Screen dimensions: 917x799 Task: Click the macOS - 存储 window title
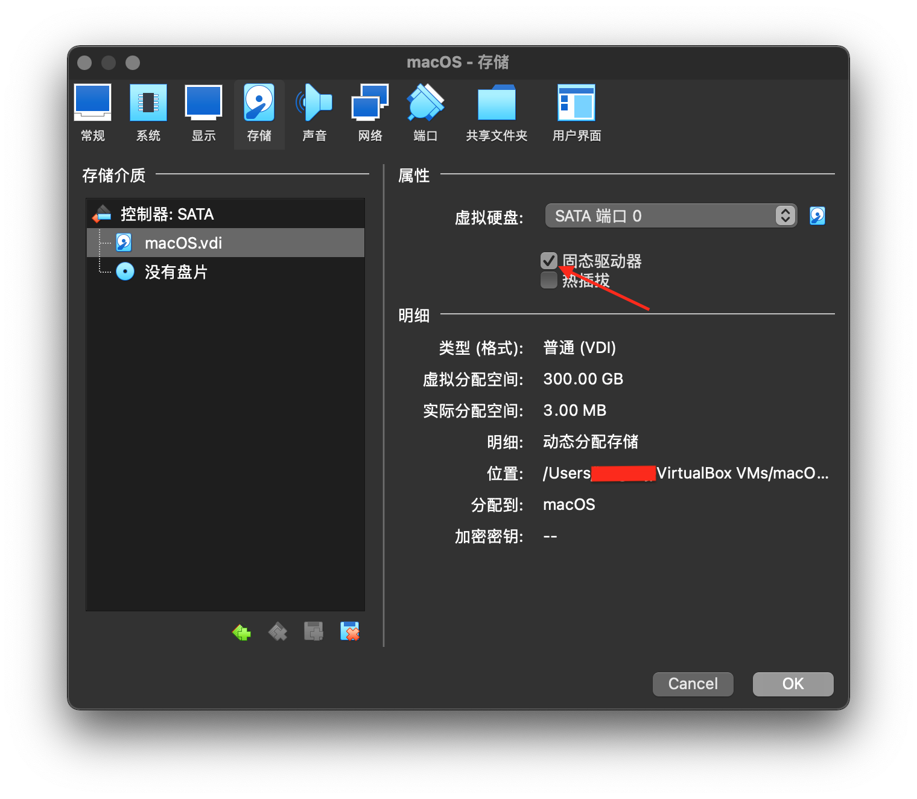(458, 62)
